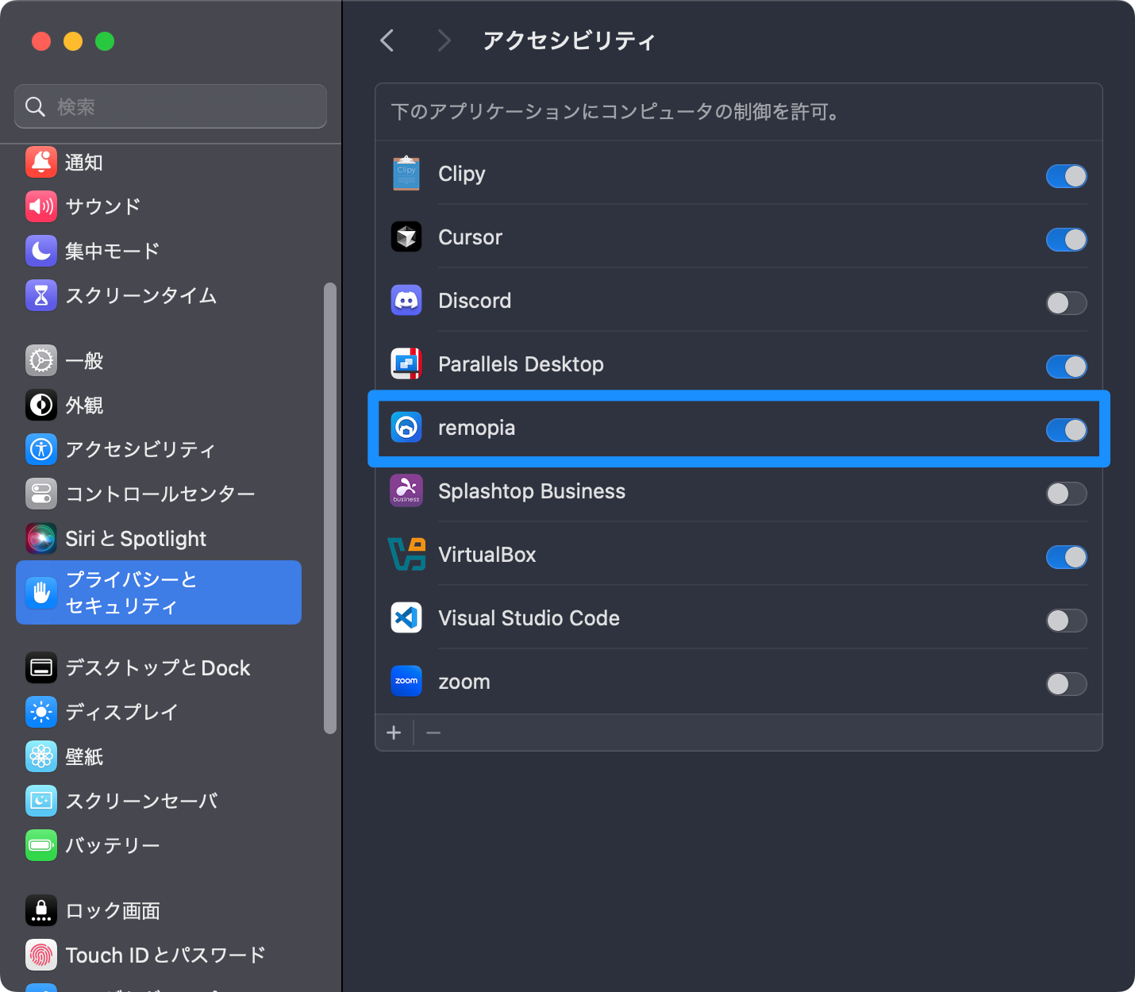
Task: Switch off Parallels Desktop toggle
Action: (1066, 367)
